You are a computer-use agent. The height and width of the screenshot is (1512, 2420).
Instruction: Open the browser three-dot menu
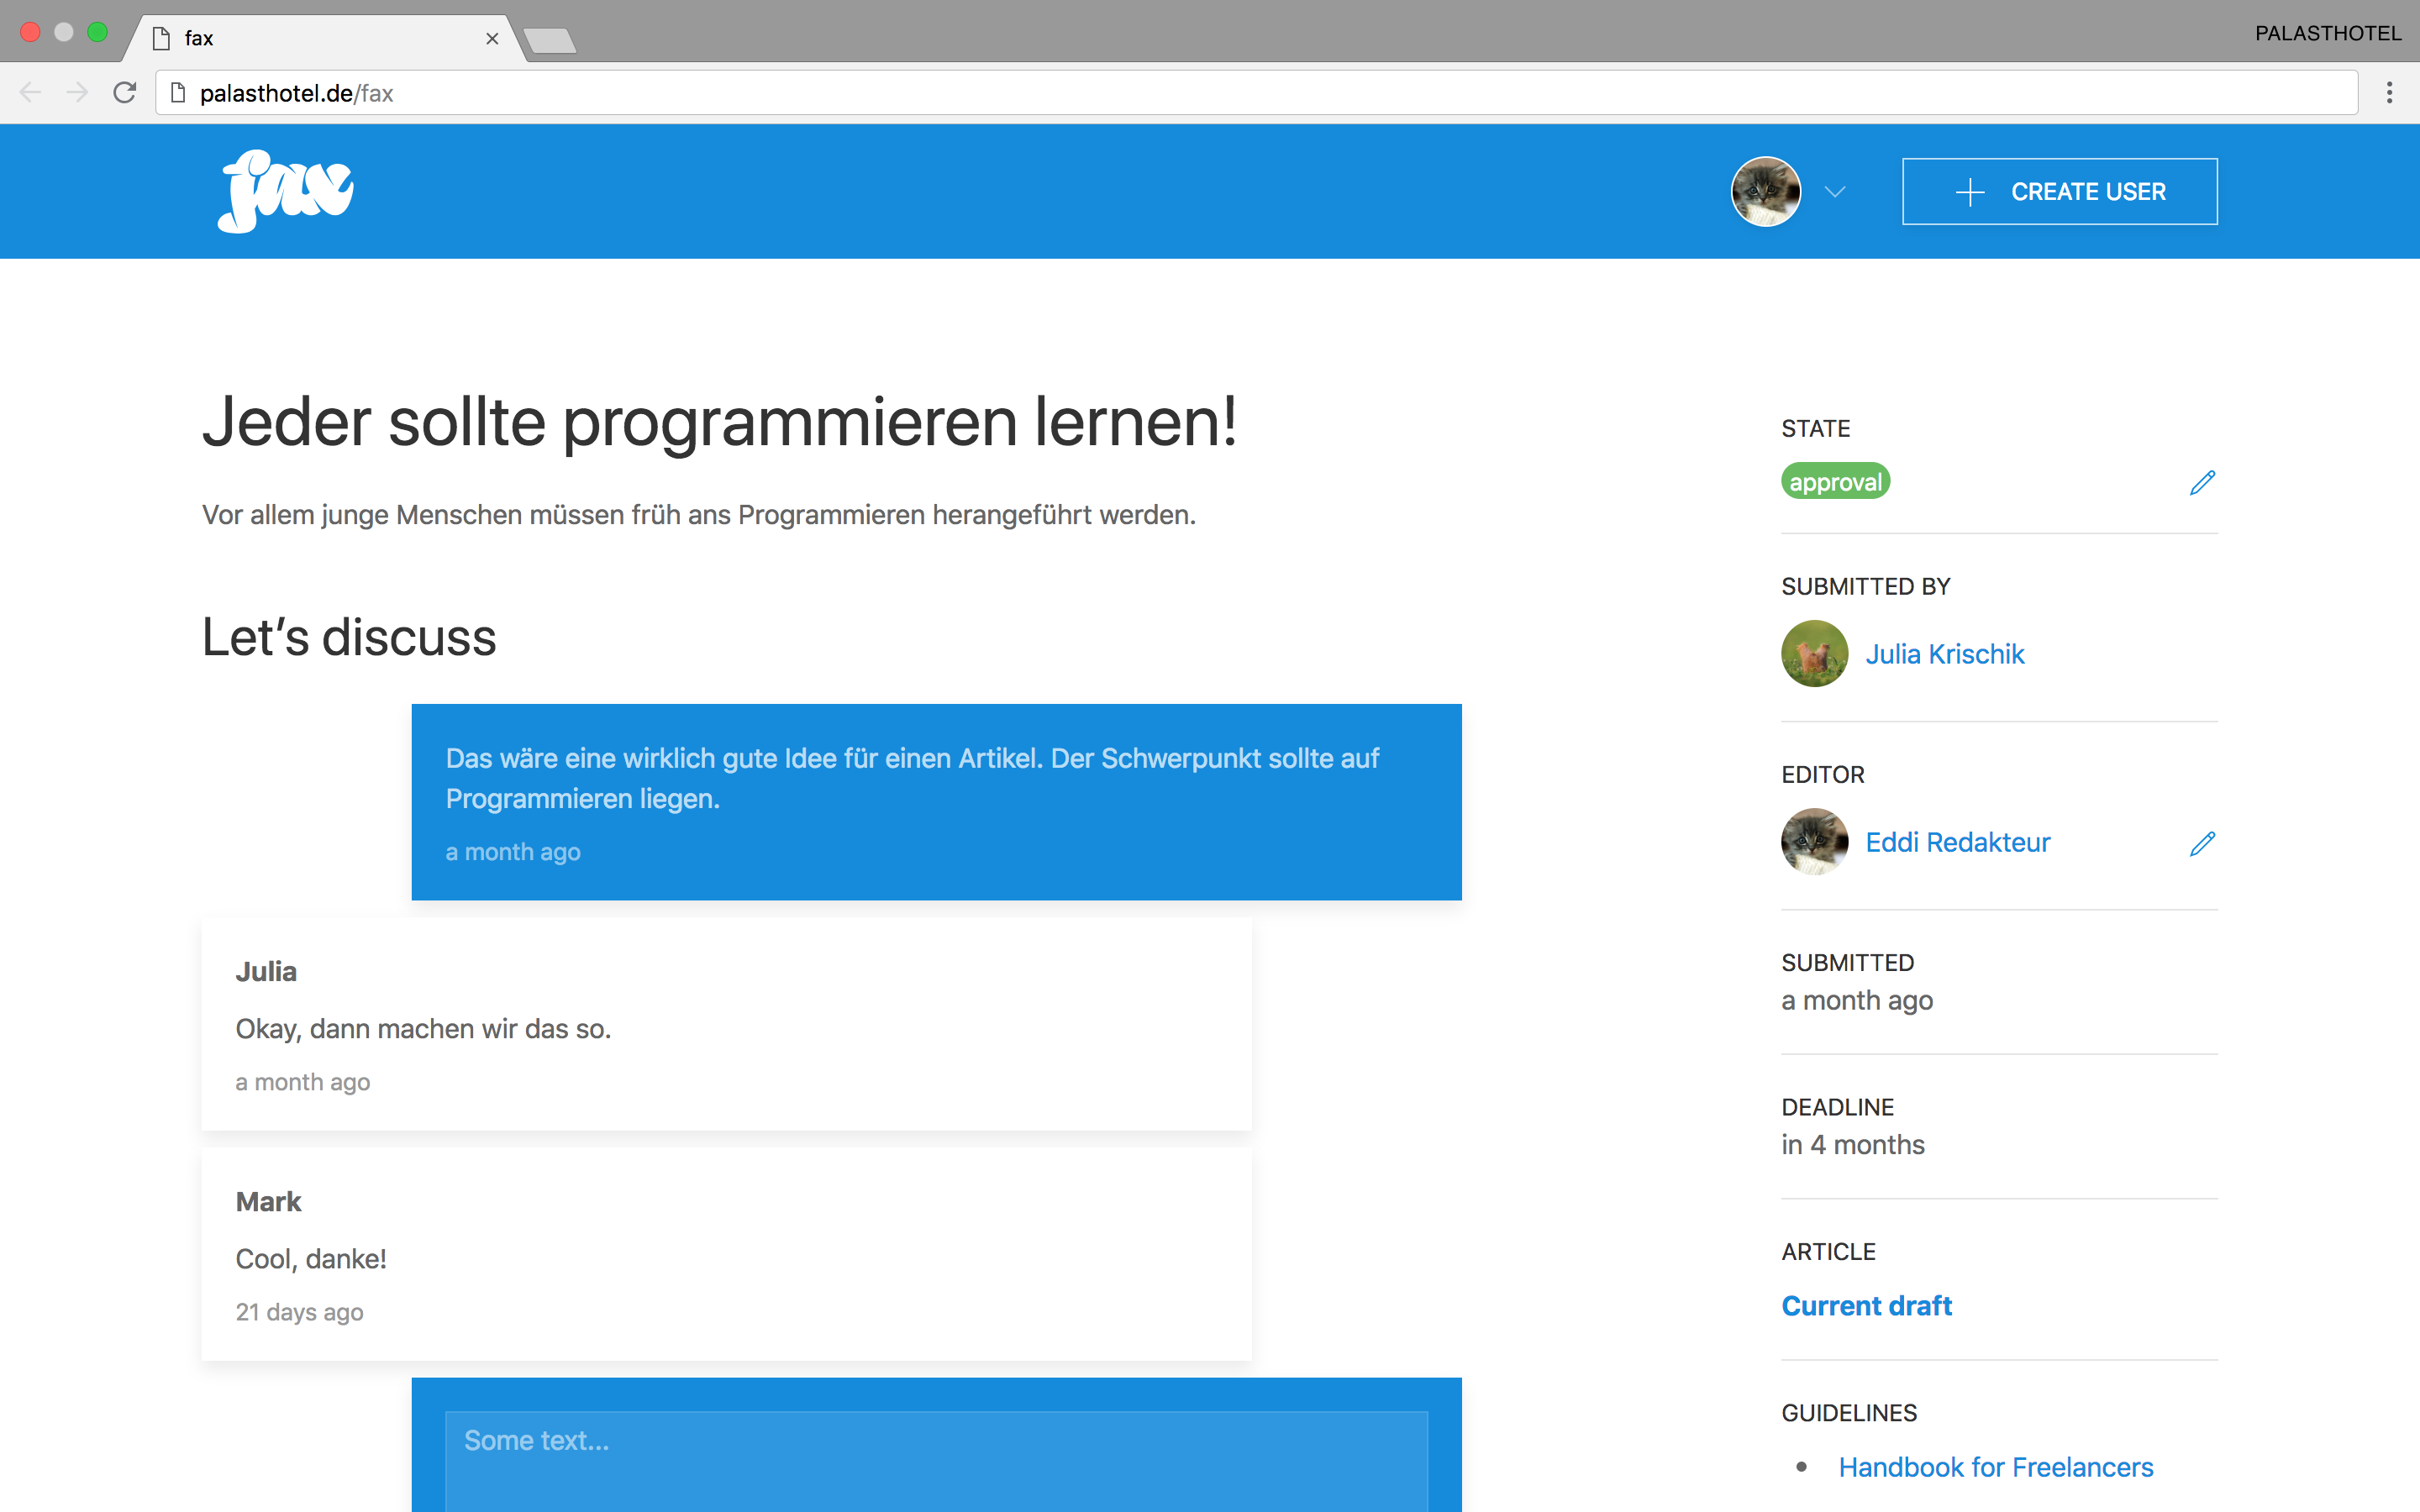pos(2389,93)
